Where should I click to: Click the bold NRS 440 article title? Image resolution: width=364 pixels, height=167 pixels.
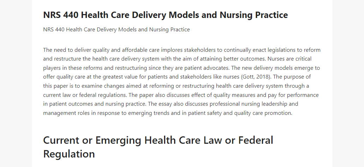pyautogui.click(x=166, y=15)
